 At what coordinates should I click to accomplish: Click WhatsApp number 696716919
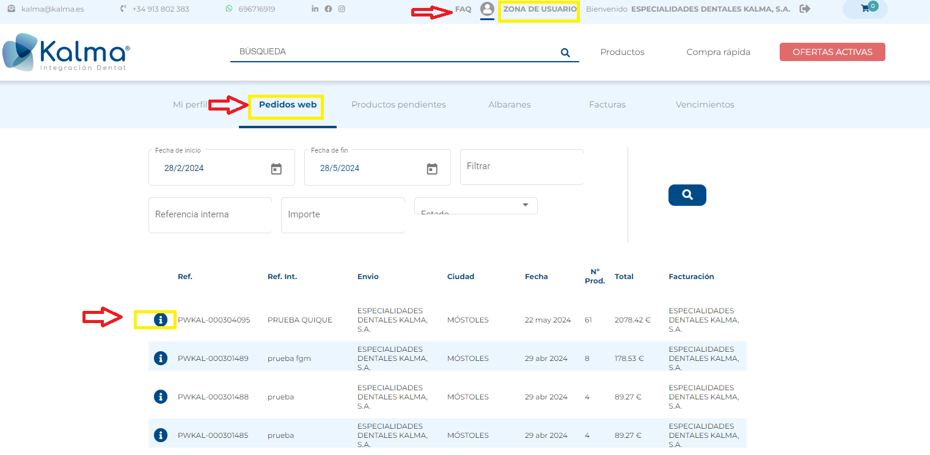[257, 9]
